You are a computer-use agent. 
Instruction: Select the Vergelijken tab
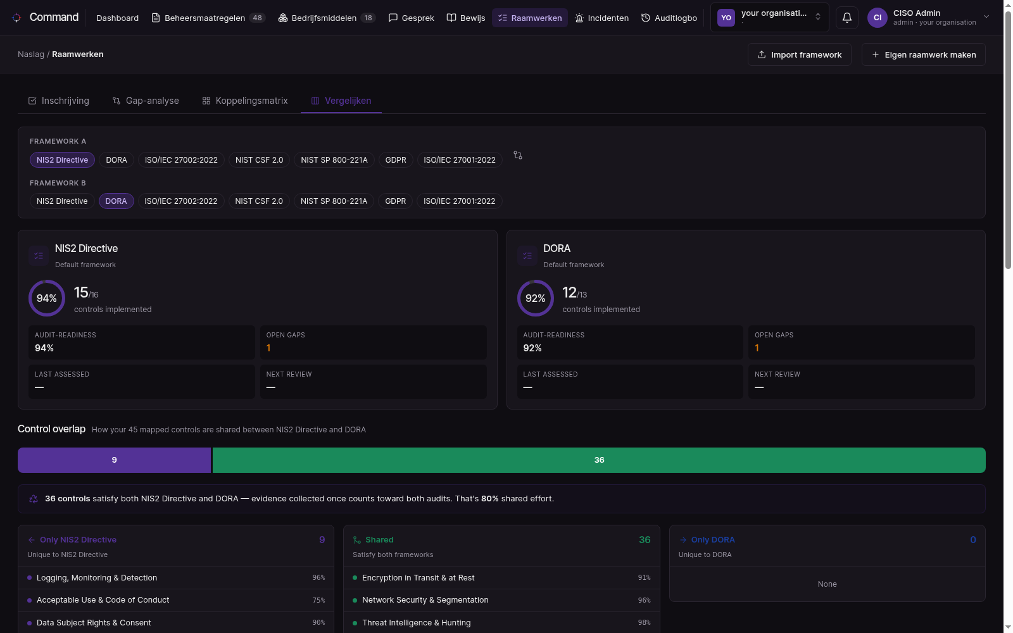pyautogui.click(x=341, y=101)
